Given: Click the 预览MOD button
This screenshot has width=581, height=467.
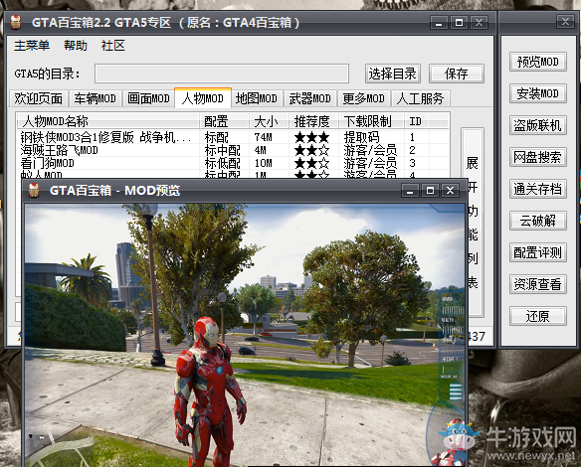Looking at the screenshot, I should click(538, 62).
